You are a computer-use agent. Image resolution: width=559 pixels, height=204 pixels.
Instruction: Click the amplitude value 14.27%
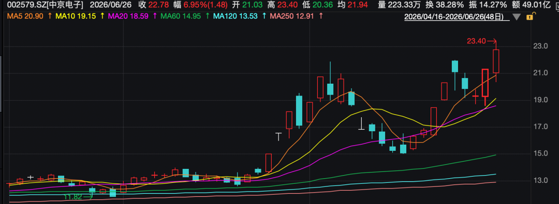[x=493, y=5]
